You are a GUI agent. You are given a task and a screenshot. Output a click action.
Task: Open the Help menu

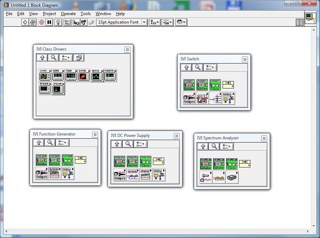[x=120, y=14]
